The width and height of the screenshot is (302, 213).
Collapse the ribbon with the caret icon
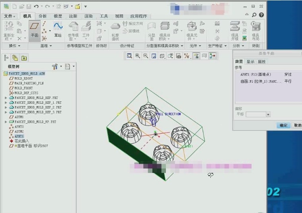(246, 14)
